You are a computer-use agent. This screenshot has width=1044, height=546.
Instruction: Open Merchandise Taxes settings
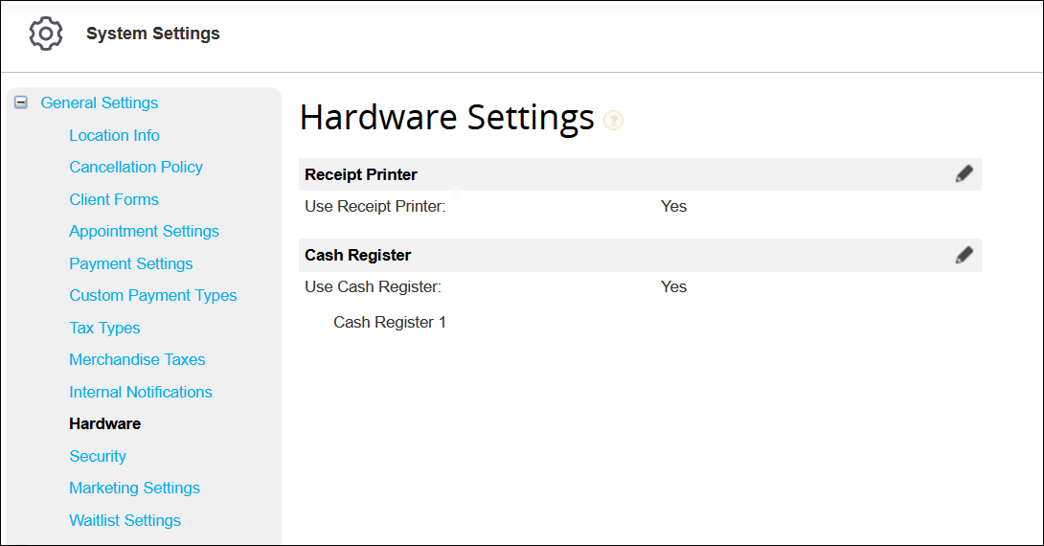(x=137, y=359)
